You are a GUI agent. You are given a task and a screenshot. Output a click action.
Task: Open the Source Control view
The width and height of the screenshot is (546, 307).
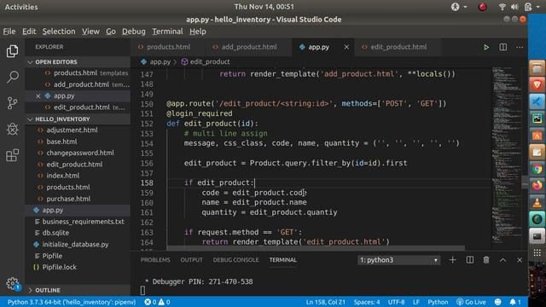pos(13,103)
